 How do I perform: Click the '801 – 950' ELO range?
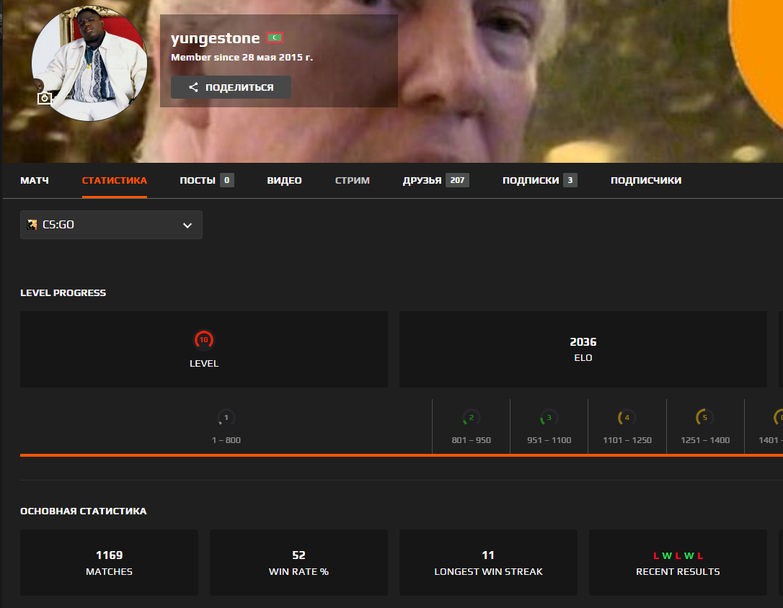point(471,440)
